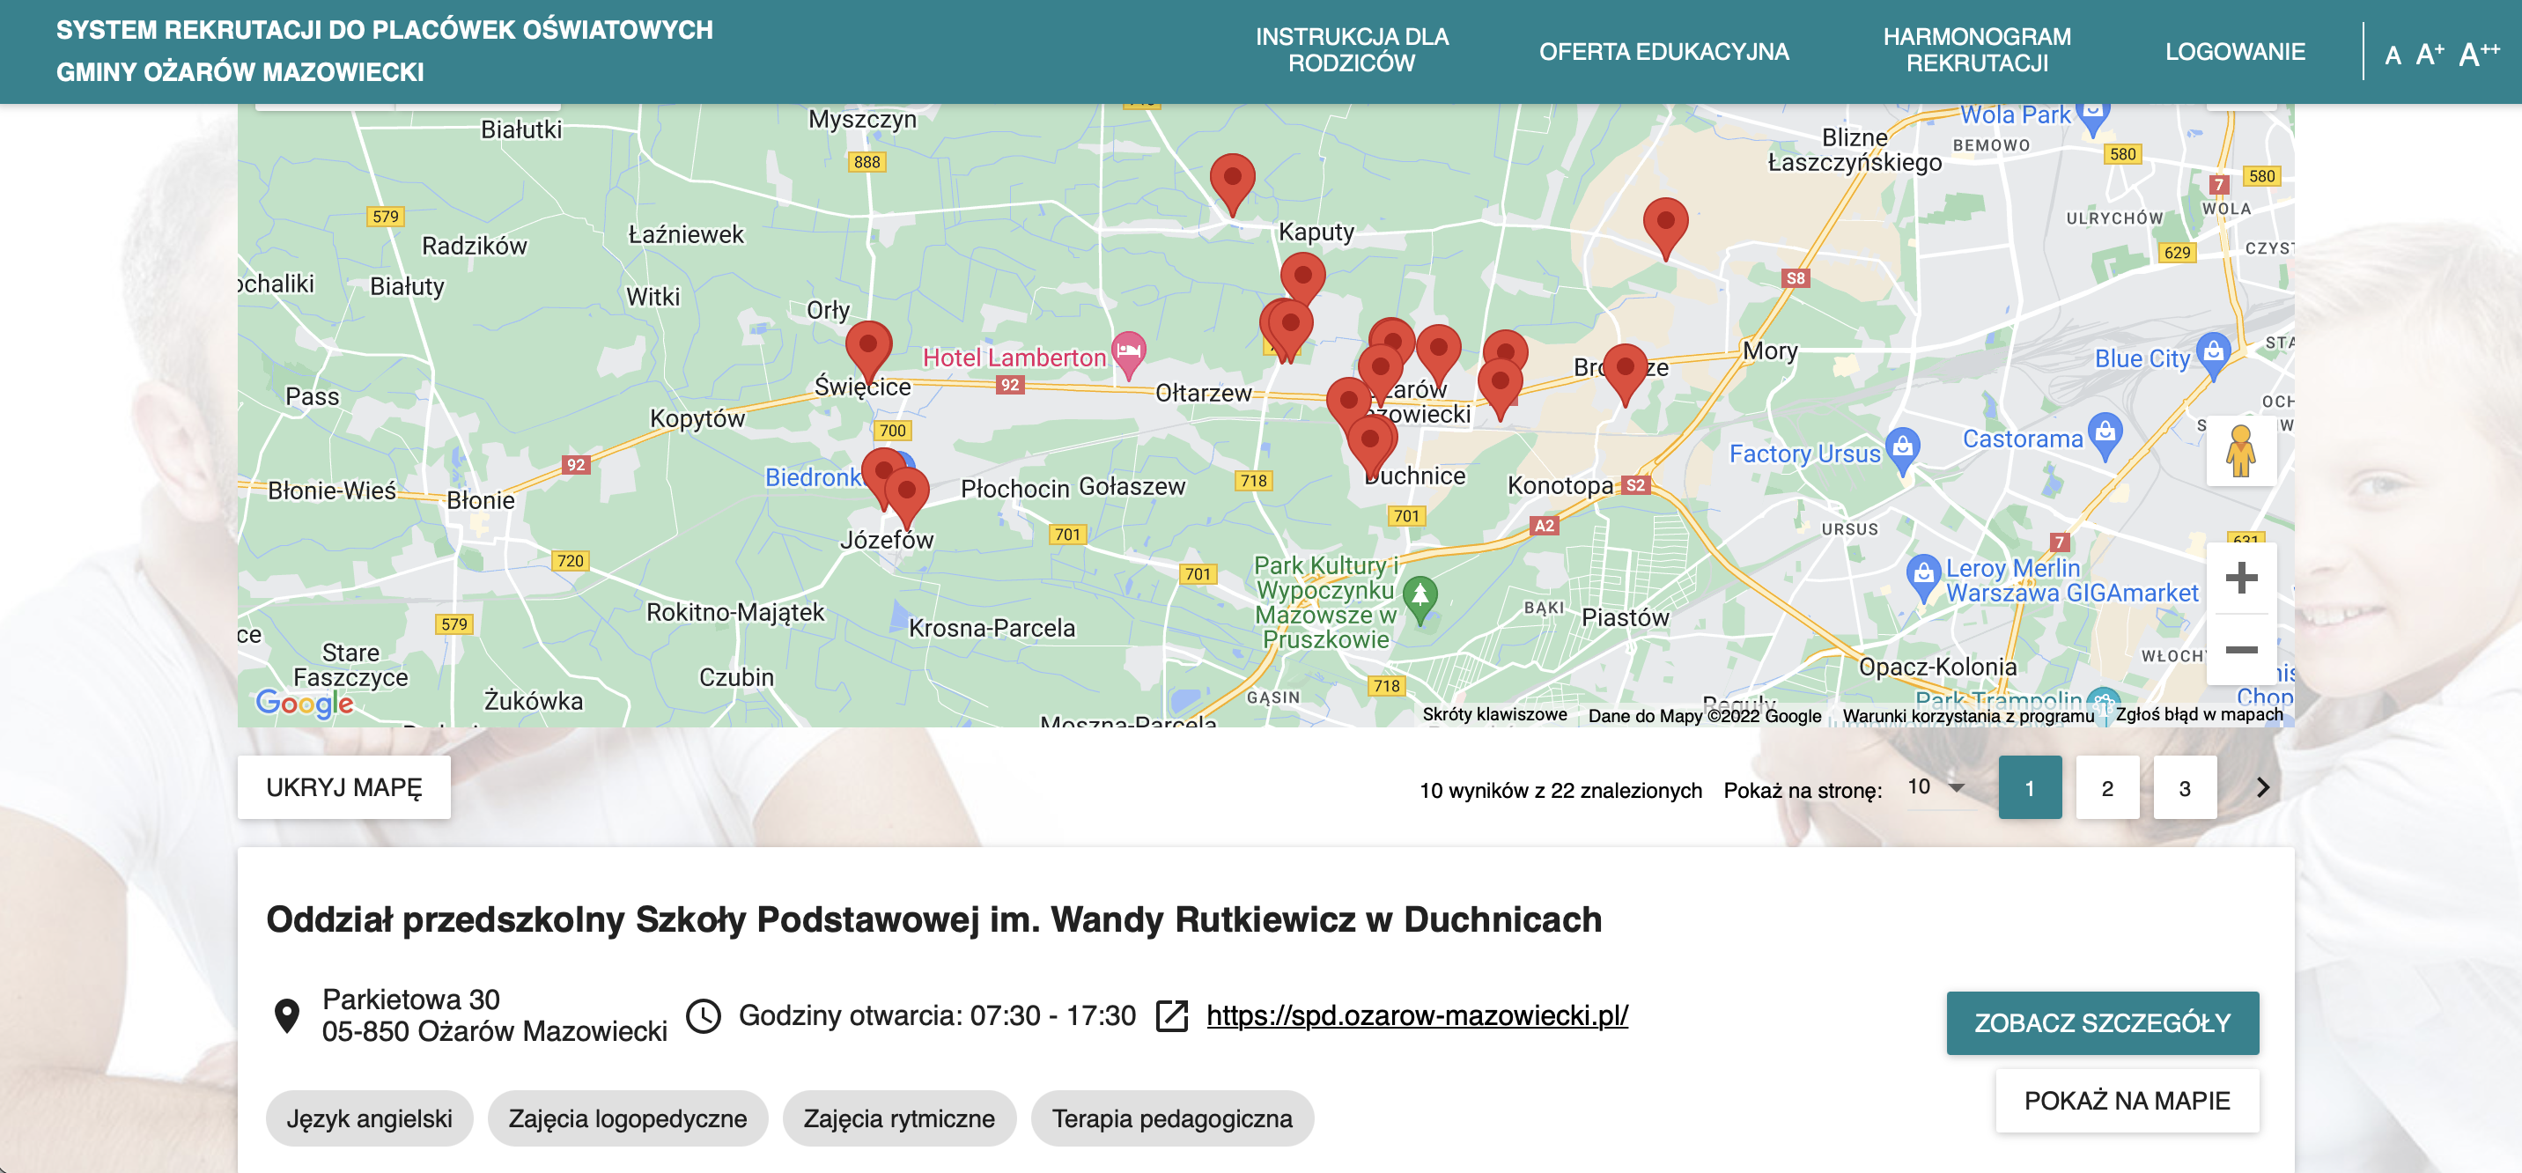
Task: Select results page 3
Action: [2184, 787]
